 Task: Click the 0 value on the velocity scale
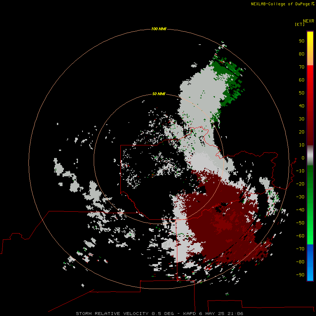(303, 158)
